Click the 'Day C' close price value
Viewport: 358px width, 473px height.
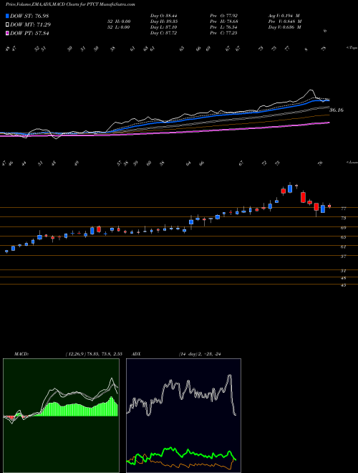pos(164,33)
